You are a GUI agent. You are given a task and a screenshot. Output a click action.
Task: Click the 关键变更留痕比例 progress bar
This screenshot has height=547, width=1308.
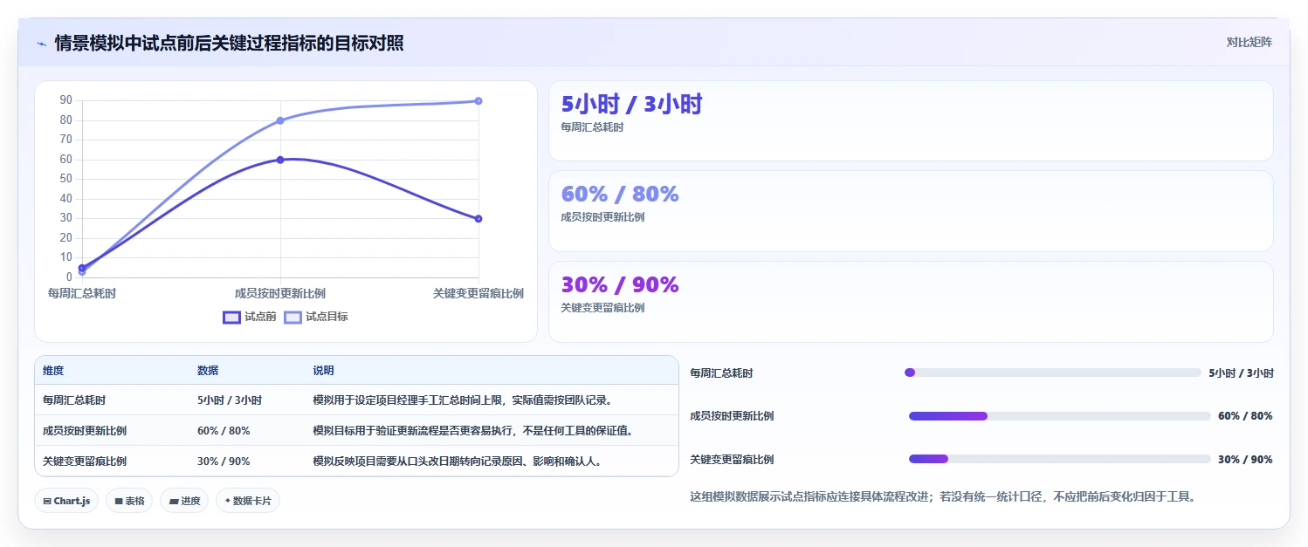pyautogui.click(x=1060, y=459)
